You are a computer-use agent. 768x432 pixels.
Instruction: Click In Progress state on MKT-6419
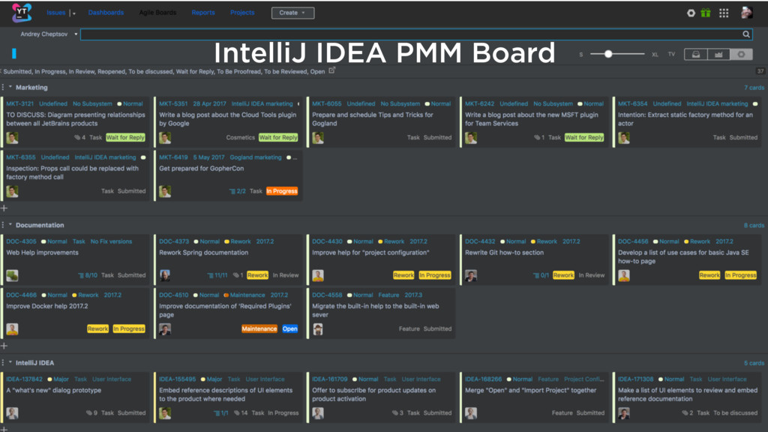pyautogui.click(x=282, y=191)
